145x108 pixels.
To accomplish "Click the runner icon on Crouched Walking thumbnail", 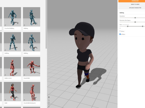I will click(x=5, y=25).
